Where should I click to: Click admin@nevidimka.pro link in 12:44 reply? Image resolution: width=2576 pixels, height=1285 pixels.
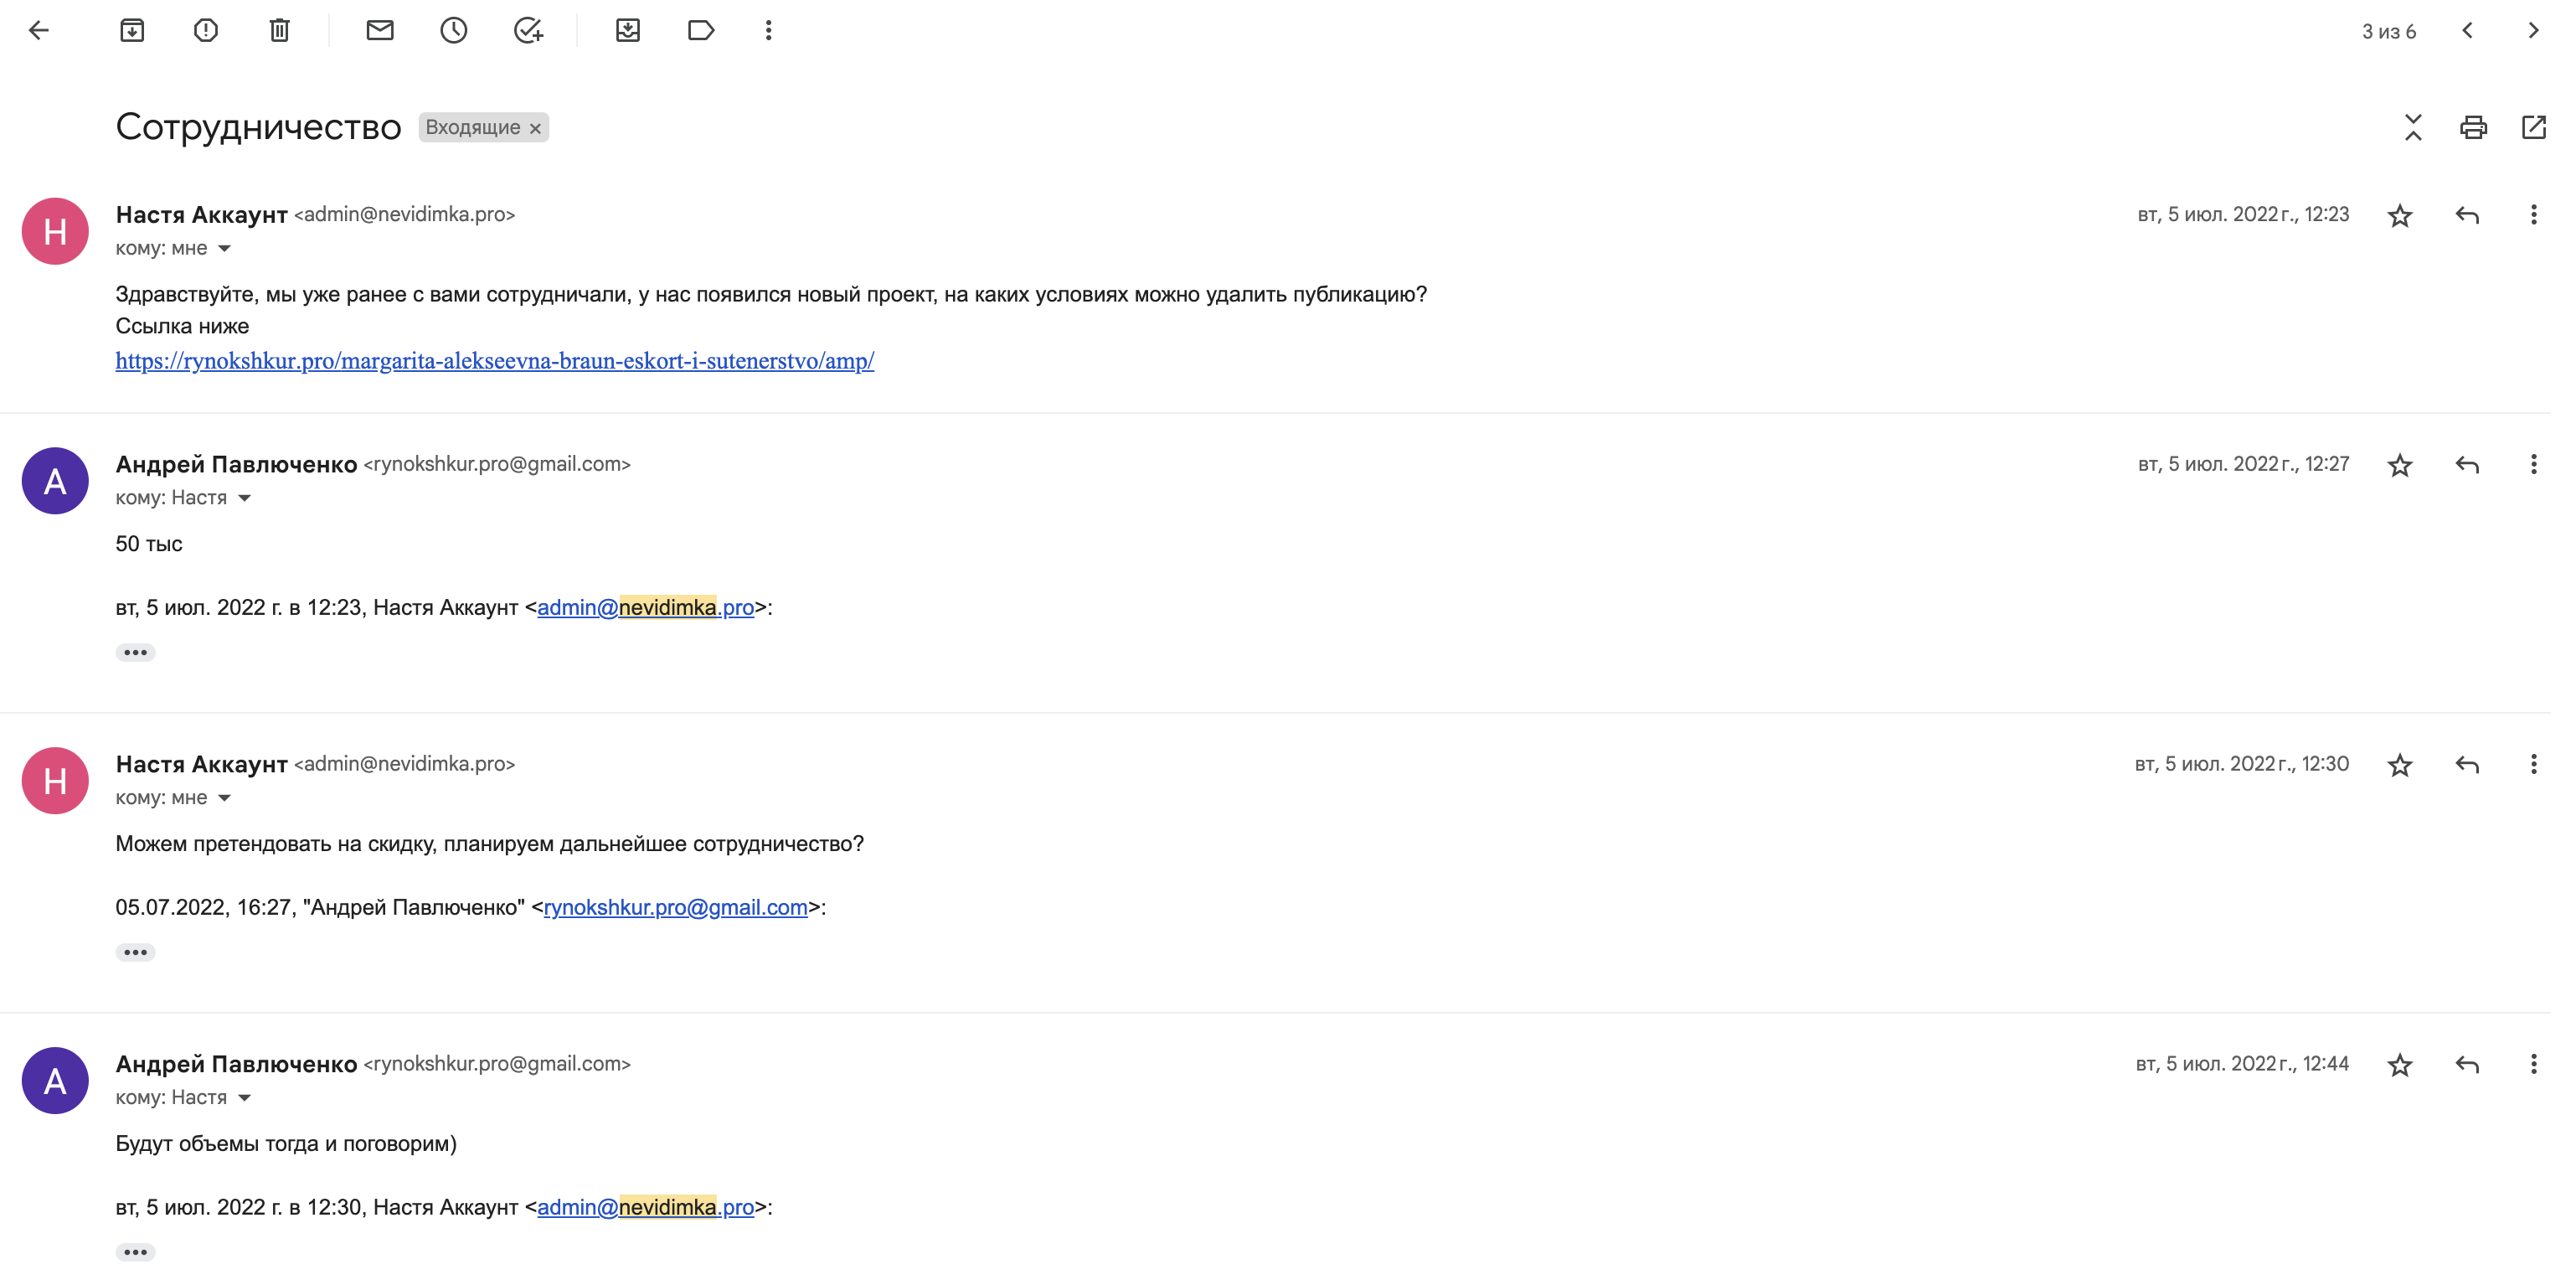click(x=646, y=1208)
